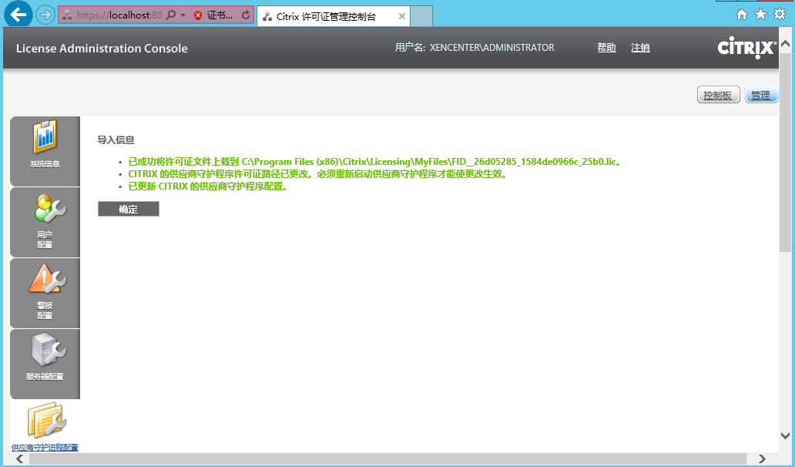Click the License Administration Console title
The width and height of the screenshot is (795, 467).
102,49
